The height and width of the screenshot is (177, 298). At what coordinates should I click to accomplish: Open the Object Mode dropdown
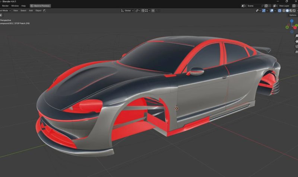[4, 11]
